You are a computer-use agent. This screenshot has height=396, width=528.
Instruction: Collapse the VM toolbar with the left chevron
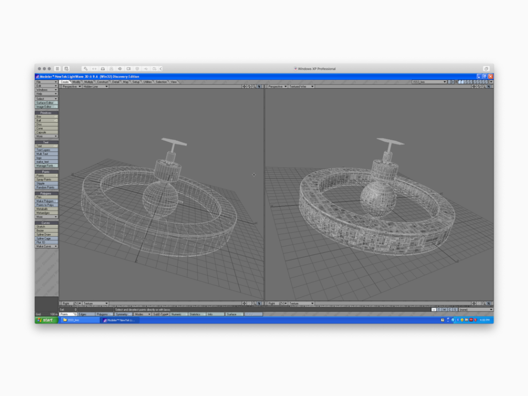(x=161, y=69)
